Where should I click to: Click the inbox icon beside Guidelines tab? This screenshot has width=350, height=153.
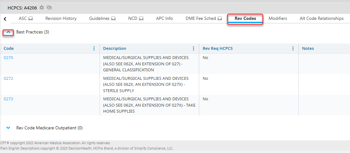coord(113,19)
